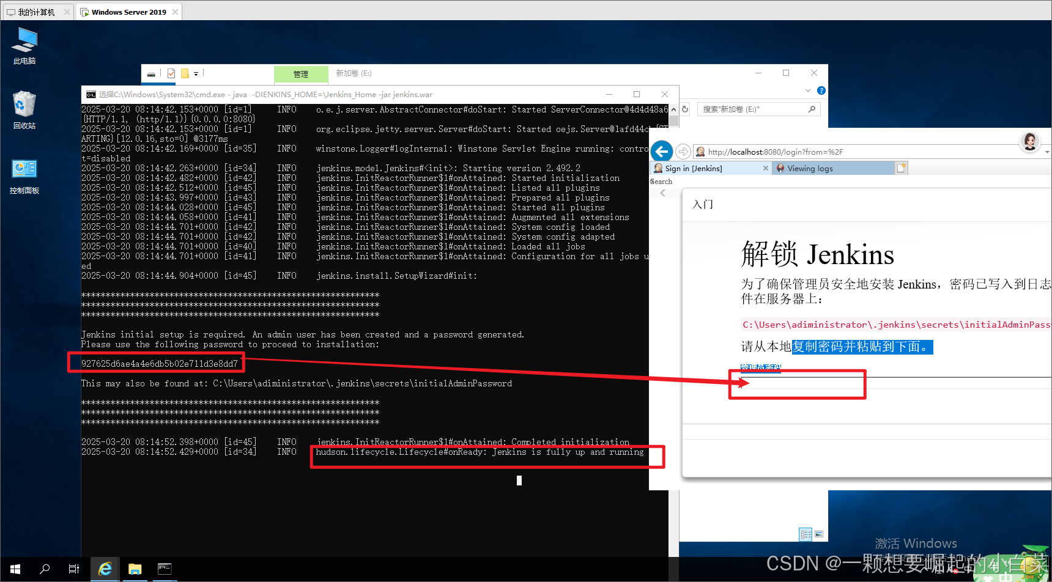Click the Search text under browser tabs
The height and width of the screenshot is (582, 1052).
[x=661, y=182]
